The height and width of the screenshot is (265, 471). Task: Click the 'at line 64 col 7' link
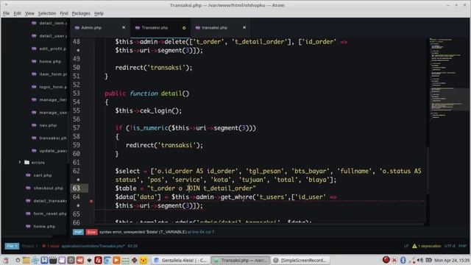[201, 232]
